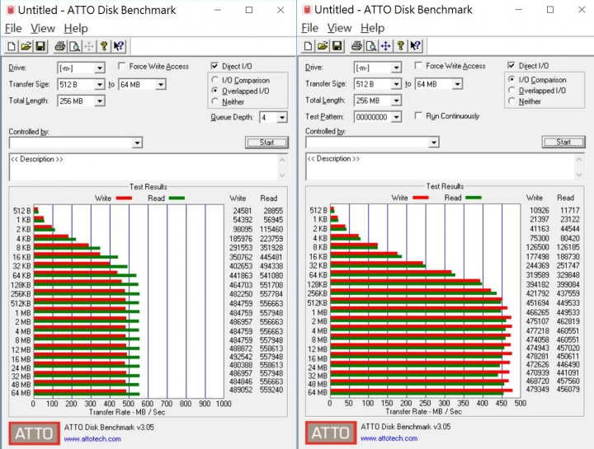
Task: Open File menu in left window
Action: [x=13, y=28]
